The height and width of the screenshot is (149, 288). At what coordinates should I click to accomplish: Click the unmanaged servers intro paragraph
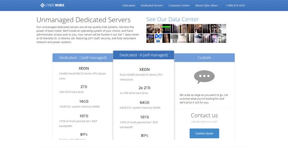pos(88,35)
